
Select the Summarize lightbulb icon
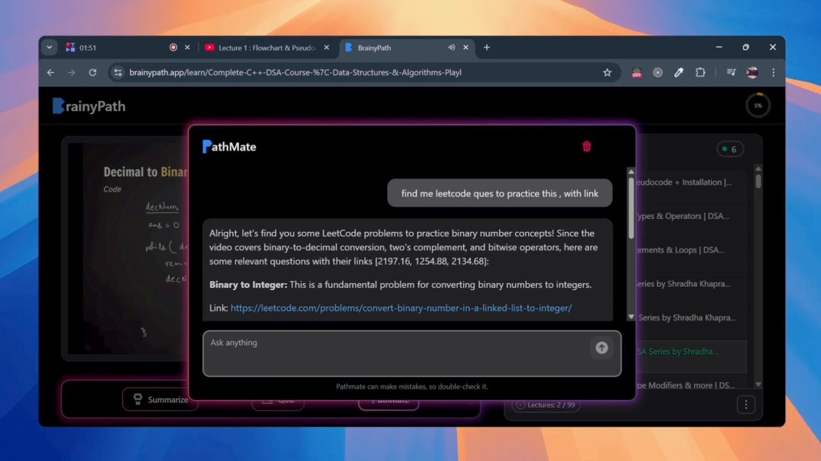137,399
